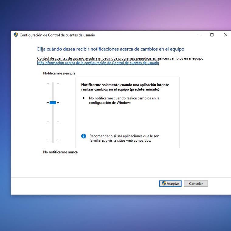Screen dimensions: 231x231
Task: Set slider to the lowest tick mark
Action: coord(53,141)
